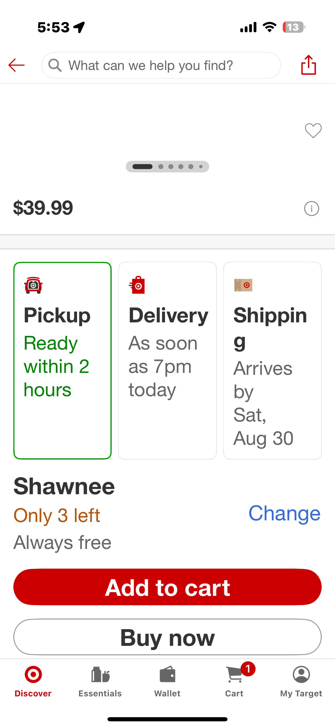Screen dimensions: 335x728
Task: Open the Essentials tab
Action: point(100,682)
